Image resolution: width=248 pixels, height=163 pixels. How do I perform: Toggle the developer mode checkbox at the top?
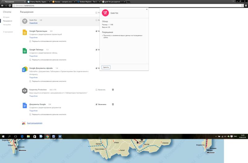click(x=96, y=12)
